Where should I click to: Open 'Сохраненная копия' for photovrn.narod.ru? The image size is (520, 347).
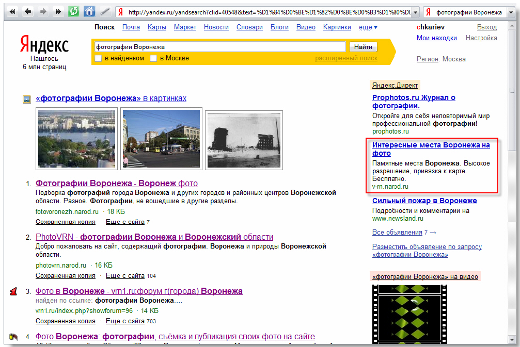pyautogui.click(x=66, y=276)
